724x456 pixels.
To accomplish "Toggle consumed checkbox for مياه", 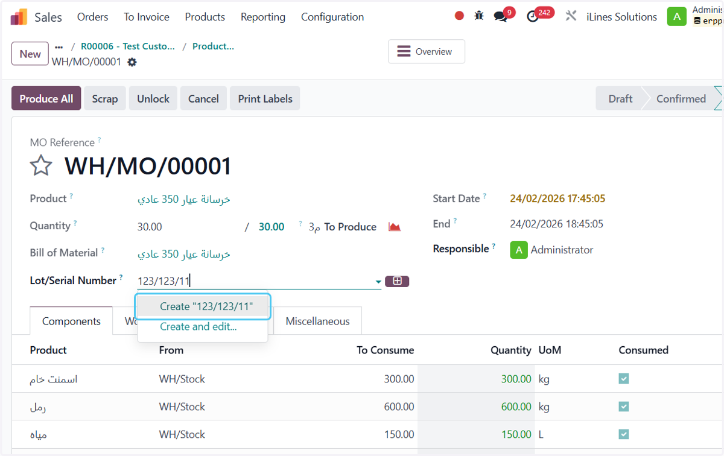I will point(624,434).
